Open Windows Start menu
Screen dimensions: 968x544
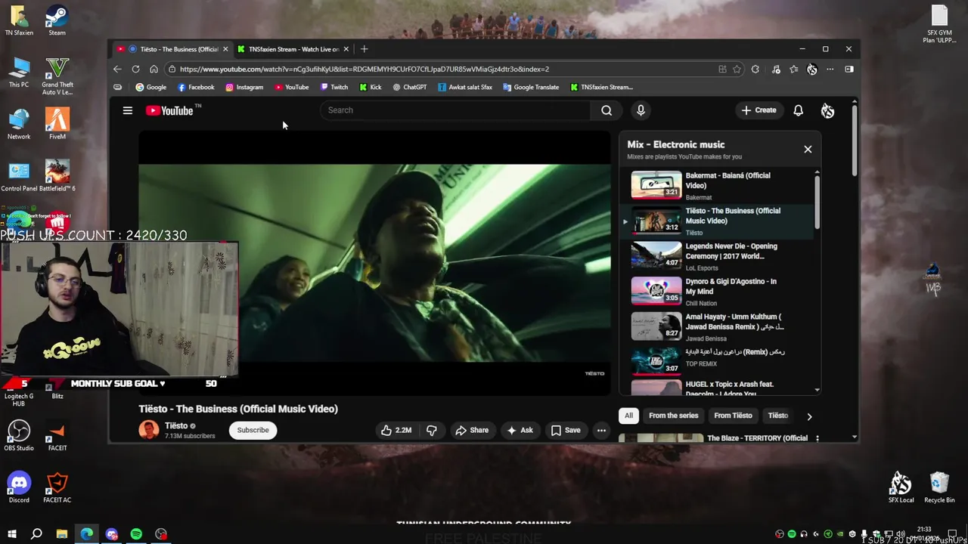(x=11, y=534)
